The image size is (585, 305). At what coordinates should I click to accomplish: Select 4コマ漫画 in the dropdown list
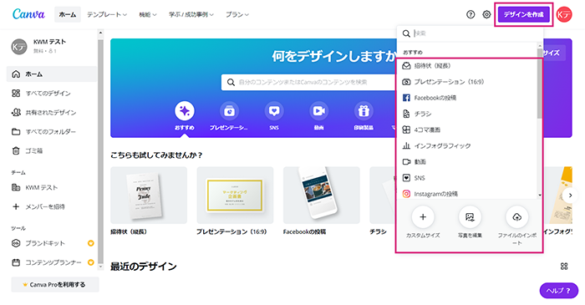tap(467, 130)
